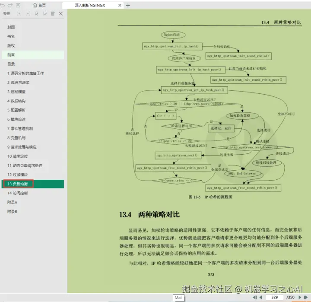Select chapter 13 负载均衡 bookmark
Viewport: 311px width, 302px height.
(x=33, y=184)
